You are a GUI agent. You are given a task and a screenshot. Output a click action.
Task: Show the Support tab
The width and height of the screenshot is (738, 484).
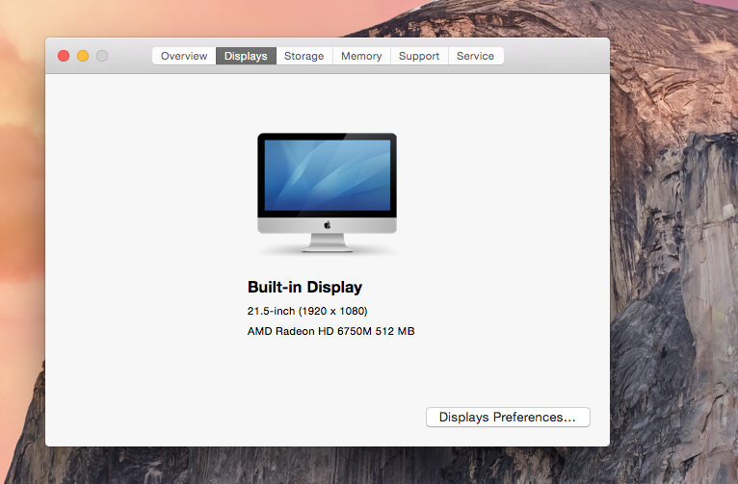point(419,56)
